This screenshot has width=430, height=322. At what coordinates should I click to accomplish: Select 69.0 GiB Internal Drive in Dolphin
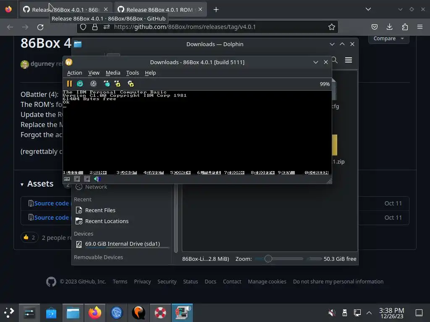point(122,244)
